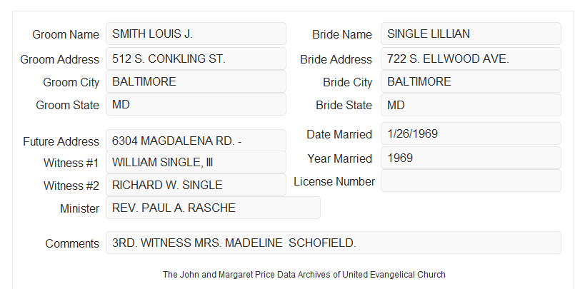Click the Groom State field showing MD
Viewport: 575px width, 289px height.
click(x=196, y=104)
